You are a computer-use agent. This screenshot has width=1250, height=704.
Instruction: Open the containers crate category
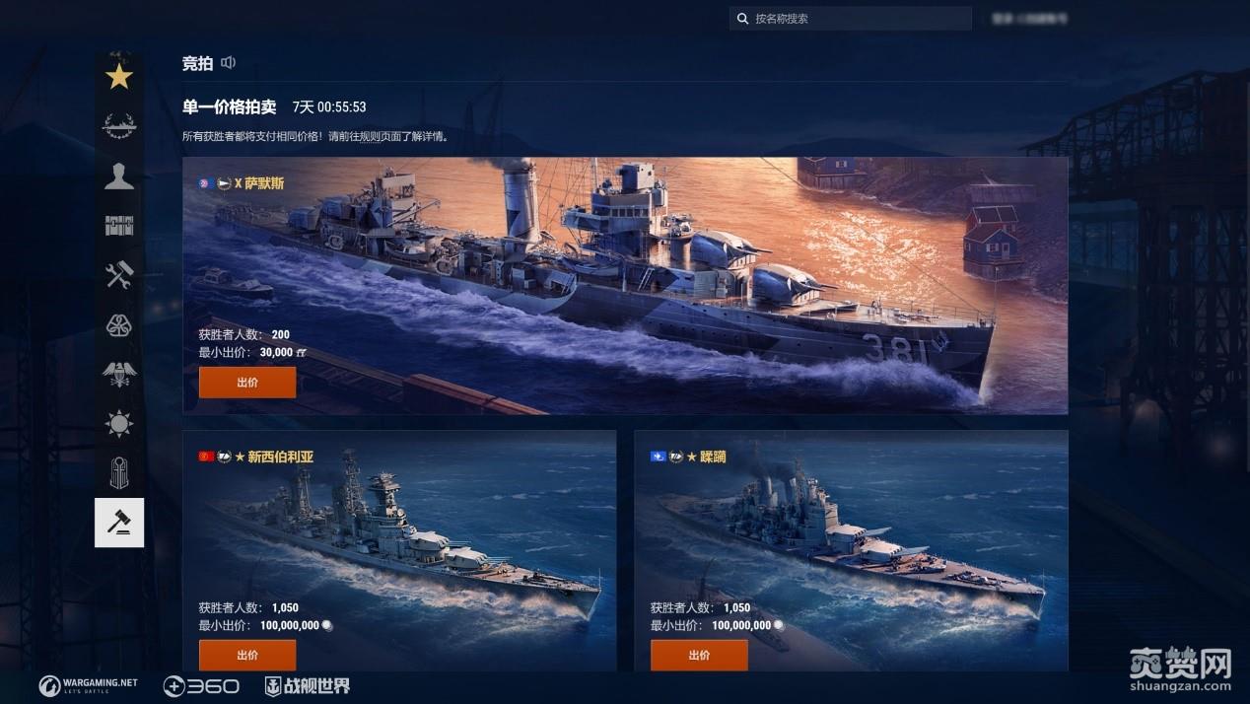119,226
